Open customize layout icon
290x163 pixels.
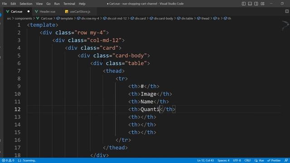(x=262, y=4)
